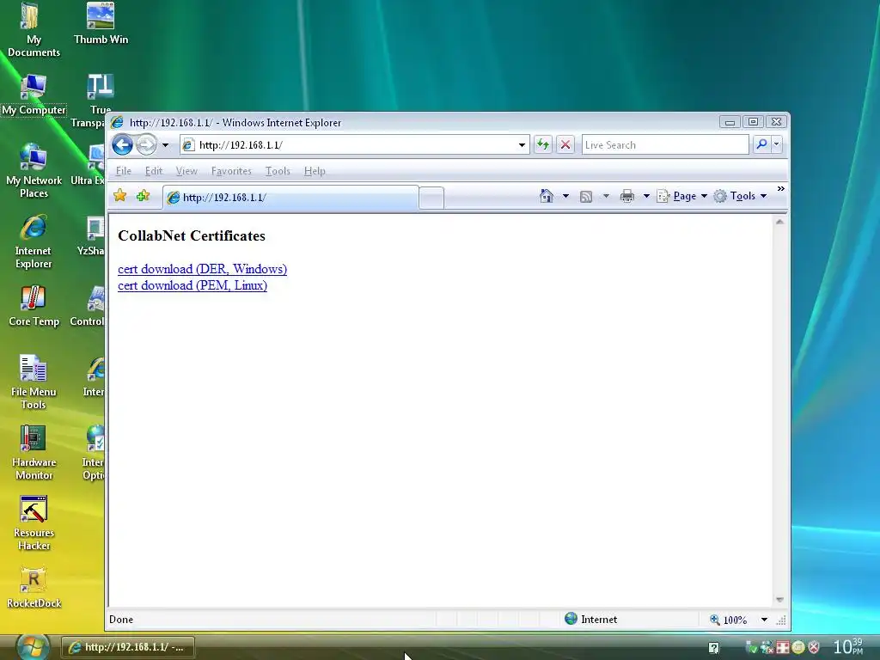
Task: Click the IE taskbar button
Action: 128,647
